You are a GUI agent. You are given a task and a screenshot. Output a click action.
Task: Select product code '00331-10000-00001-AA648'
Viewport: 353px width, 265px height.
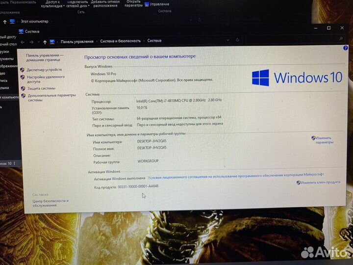(138, 186)
